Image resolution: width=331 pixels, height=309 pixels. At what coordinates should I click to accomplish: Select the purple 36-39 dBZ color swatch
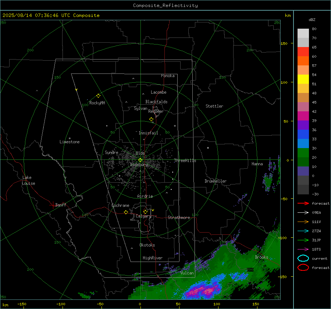pyautogui.click(x=303, y=125)
